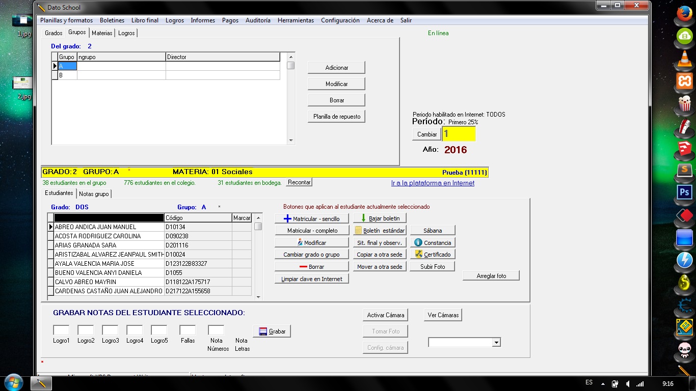The image size is (696, 391).
Task: Click the Cambiar period button
Action: pos(427,134)
